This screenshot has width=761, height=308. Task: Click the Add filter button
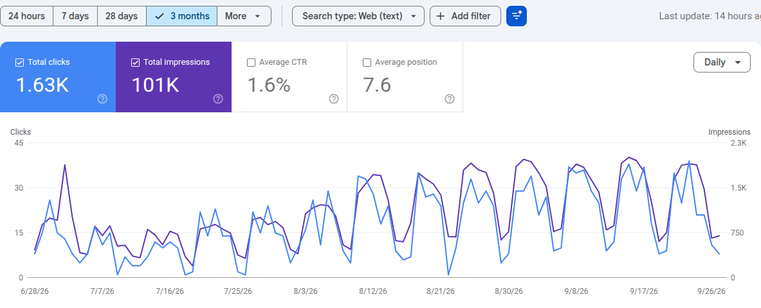tap(466, 16)
